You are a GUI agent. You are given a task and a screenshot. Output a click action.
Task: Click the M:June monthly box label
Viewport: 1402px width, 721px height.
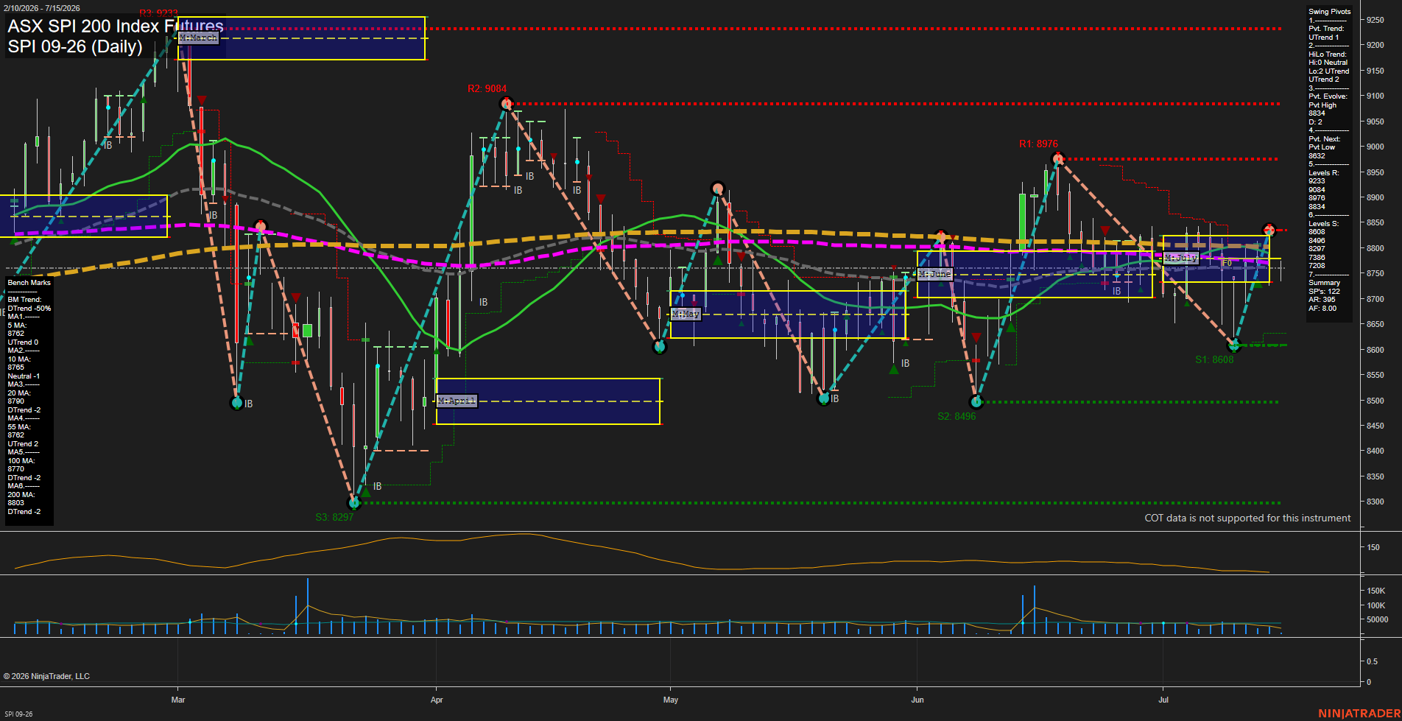coord(935,274)
